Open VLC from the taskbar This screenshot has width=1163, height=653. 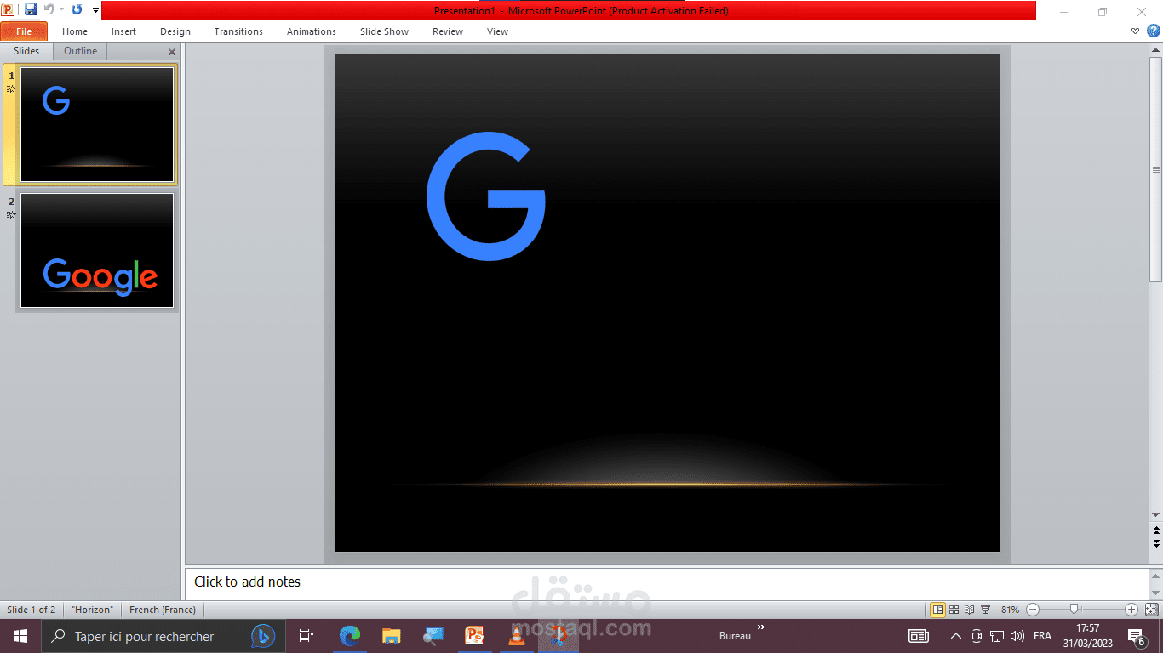coord(517,635)
